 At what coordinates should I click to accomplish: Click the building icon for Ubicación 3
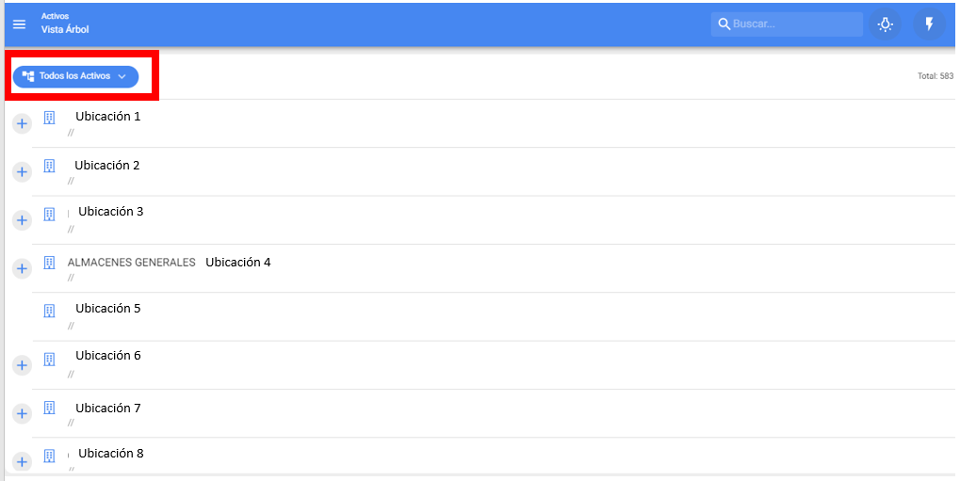(x=50, y=215)
